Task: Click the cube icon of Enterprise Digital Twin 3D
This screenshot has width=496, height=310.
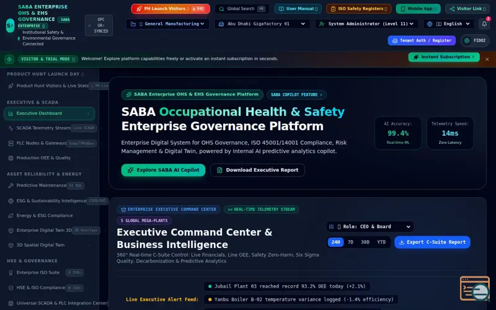Action: pos(11,231)
